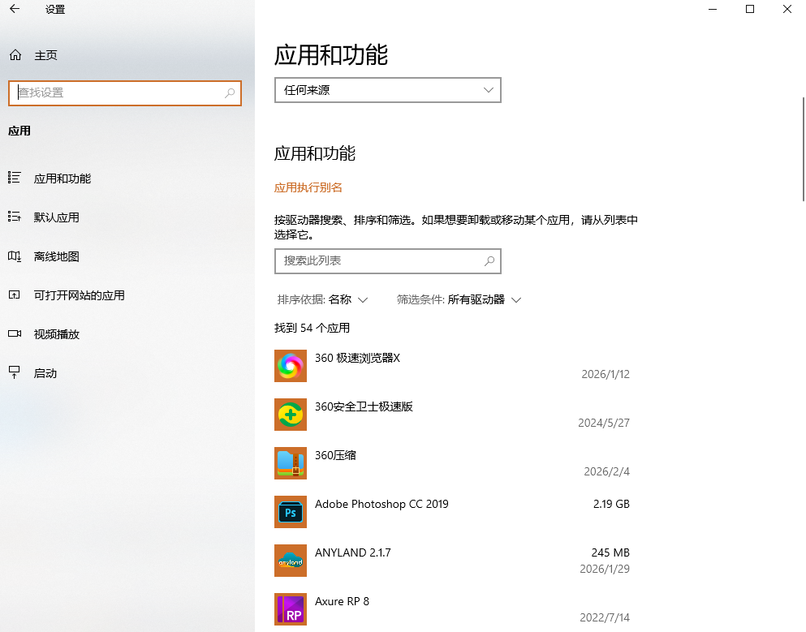Click the Axure RP 8 icon

tap(290, 608)
